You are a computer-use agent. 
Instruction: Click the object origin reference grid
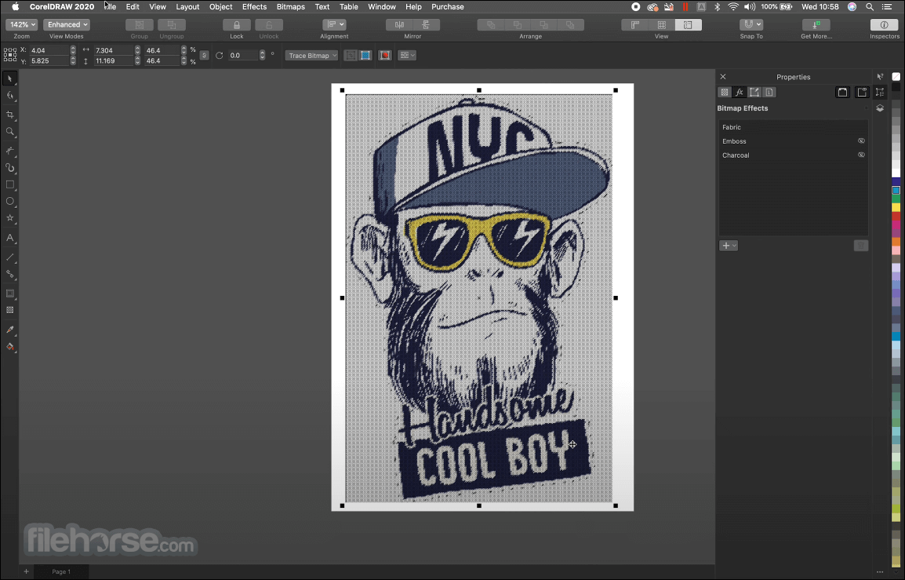pos(10,55)
